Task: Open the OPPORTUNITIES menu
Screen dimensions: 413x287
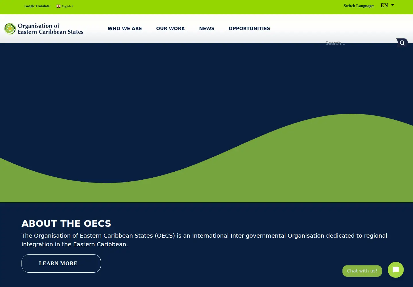Action: tap(249, 28)
